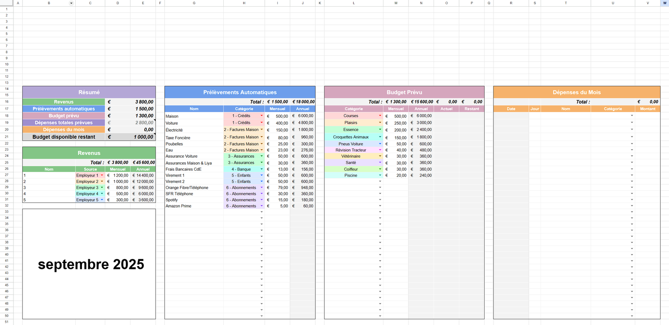The width and height of the screenshot is (669, 325).
Task: Expand the Courses budget category dropdown
Action: tap(380, 116)
